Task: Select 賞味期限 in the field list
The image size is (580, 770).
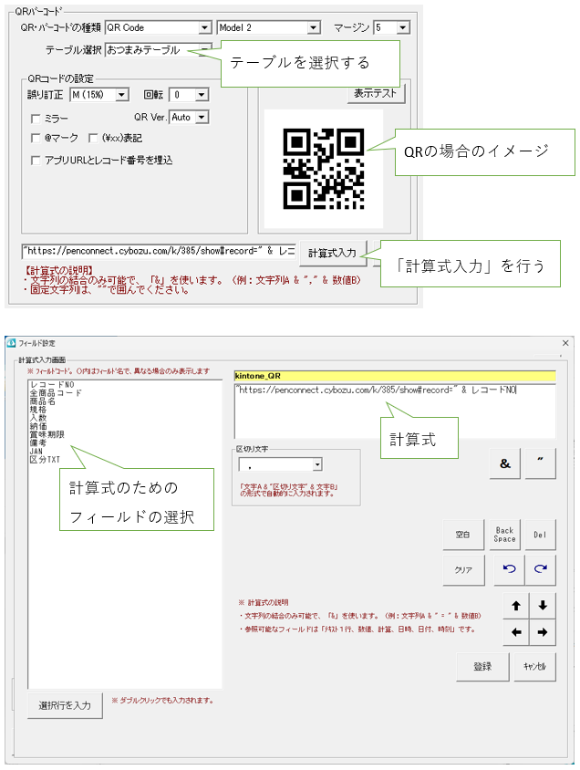Action: coord(47,434)
